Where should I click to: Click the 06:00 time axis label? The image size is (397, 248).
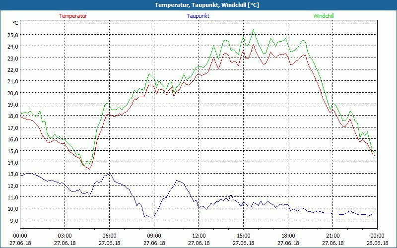point(109,236)
